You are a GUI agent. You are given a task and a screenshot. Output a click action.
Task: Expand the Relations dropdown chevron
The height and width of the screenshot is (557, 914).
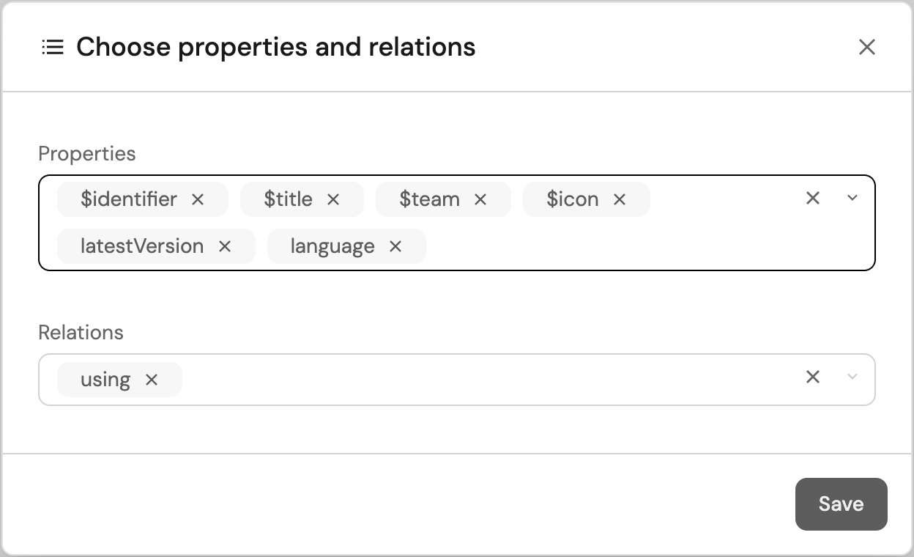852,377
